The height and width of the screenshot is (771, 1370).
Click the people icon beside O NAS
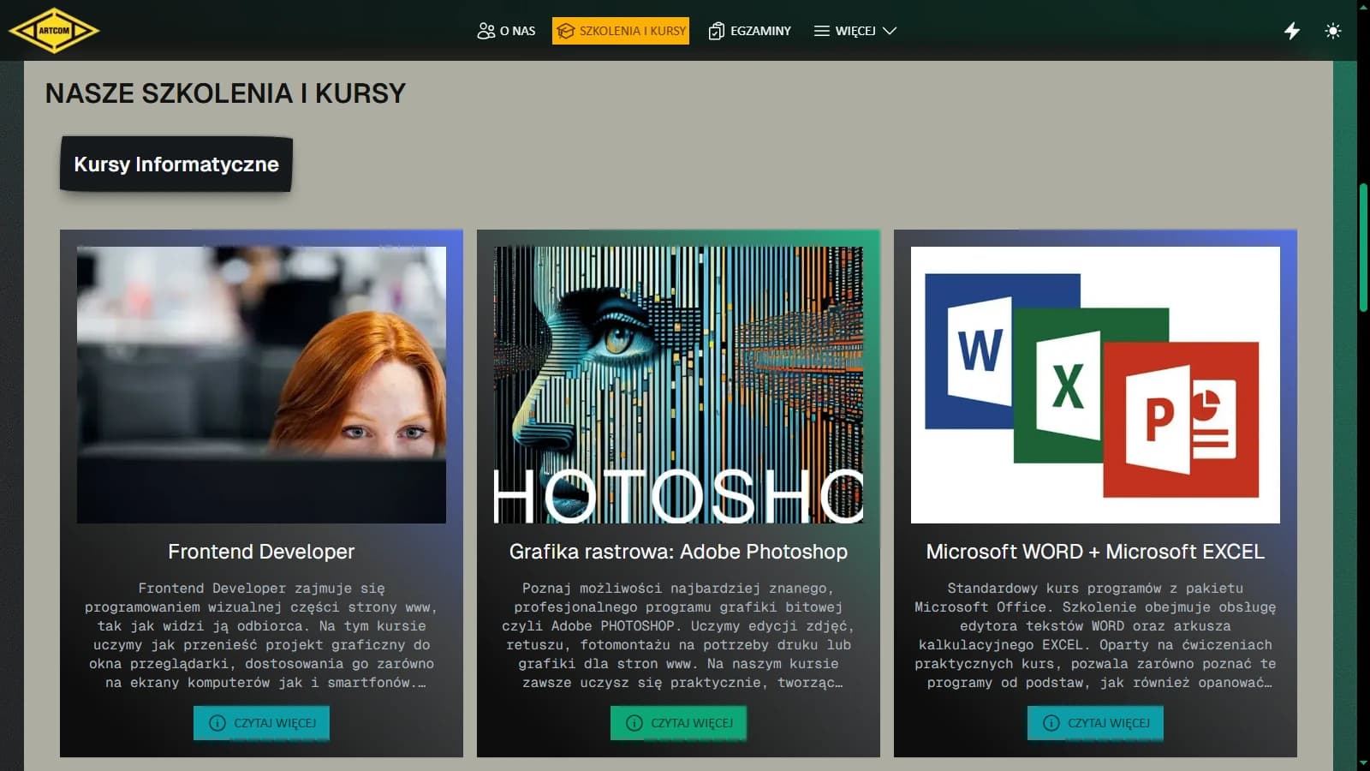[485, 30]
